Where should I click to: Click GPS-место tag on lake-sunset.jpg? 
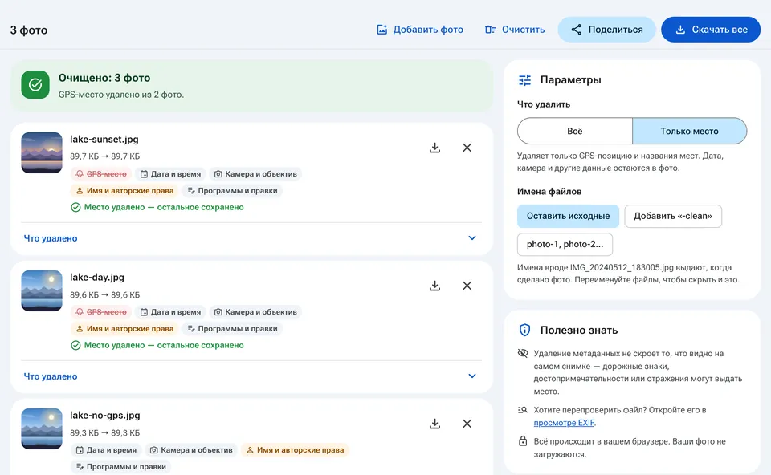101,174
